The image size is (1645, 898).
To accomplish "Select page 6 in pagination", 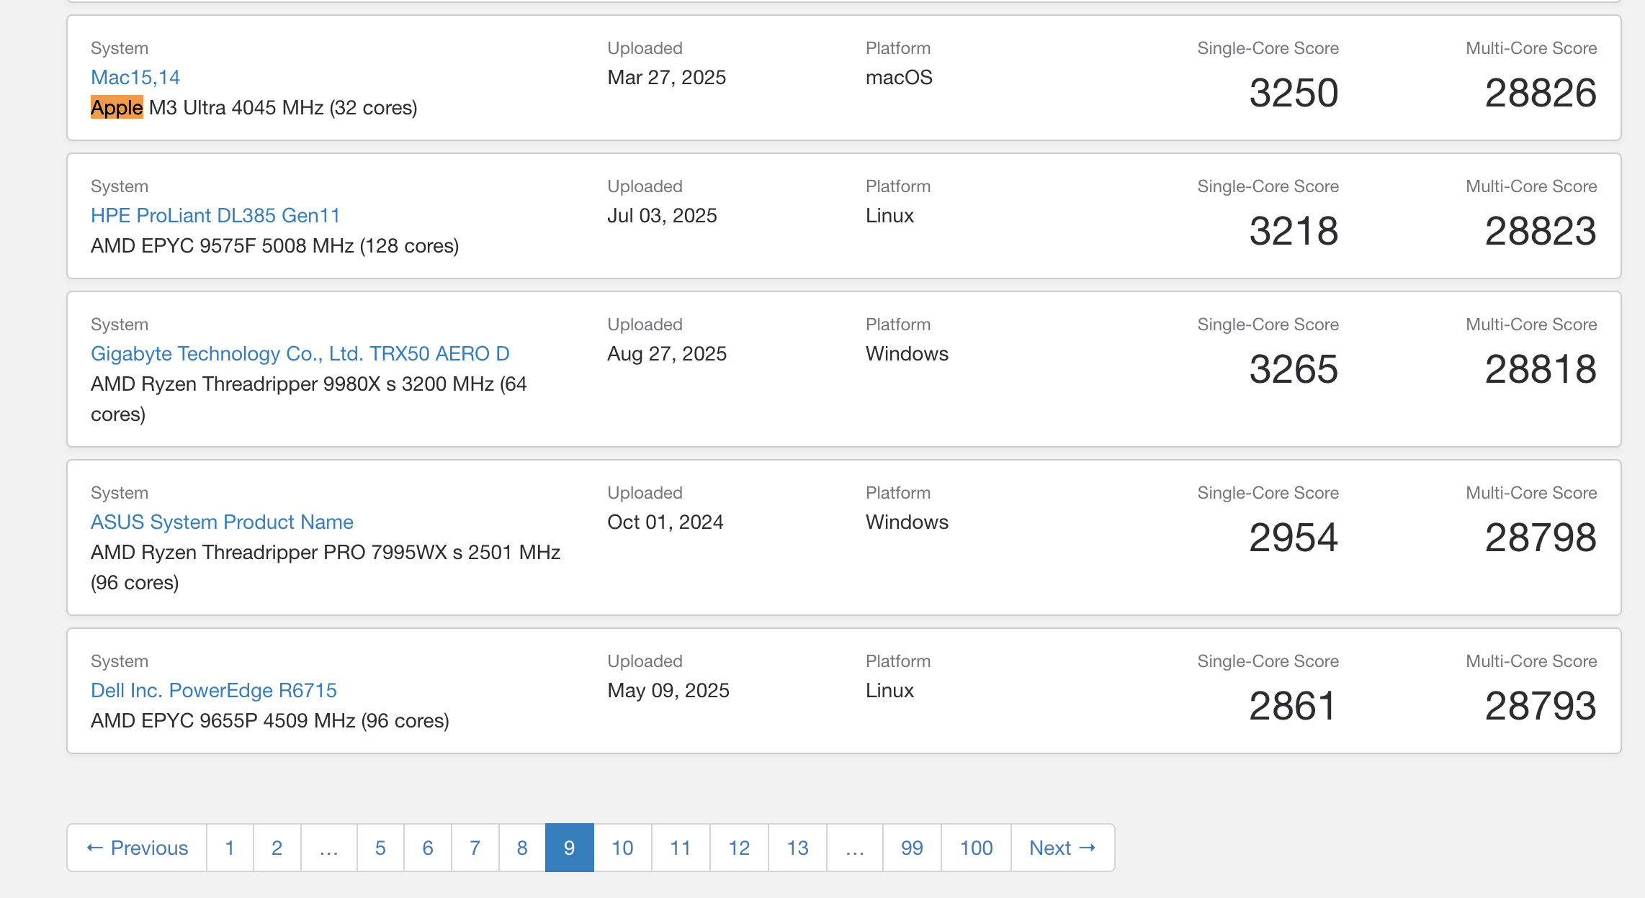I will [428, 848].
